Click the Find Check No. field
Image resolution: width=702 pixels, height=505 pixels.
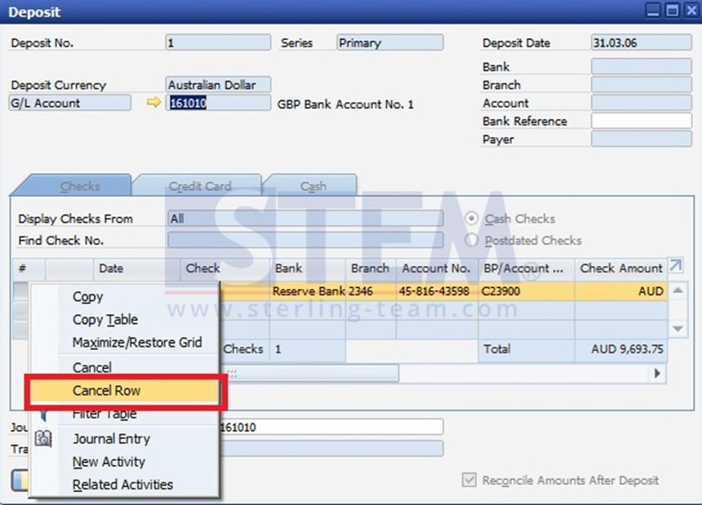point(306,240)
